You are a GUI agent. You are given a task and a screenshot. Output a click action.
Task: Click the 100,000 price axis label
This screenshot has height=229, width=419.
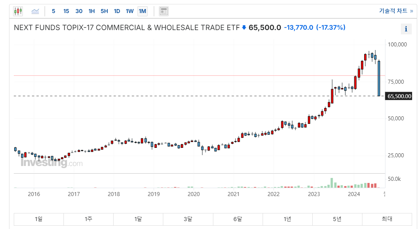[x=397, y=45]
